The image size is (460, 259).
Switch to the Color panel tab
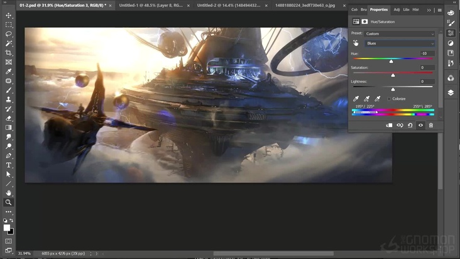pyautogui.click(x=354, y=9)
